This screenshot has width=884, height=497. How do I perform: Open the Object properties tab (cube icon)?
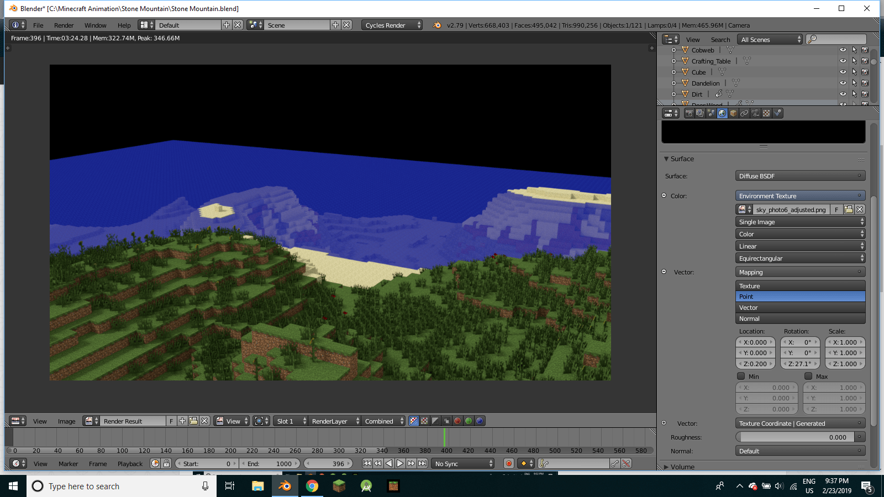[733, 113]
